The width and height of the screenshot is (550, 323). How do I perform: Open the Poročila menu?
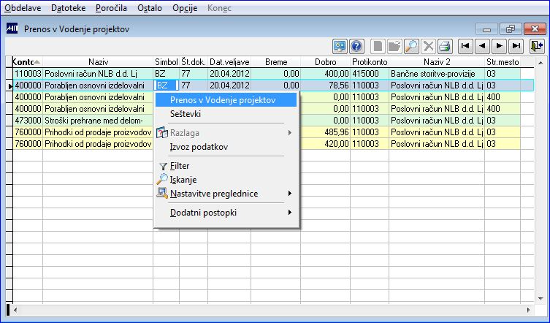tap(111, 8)
